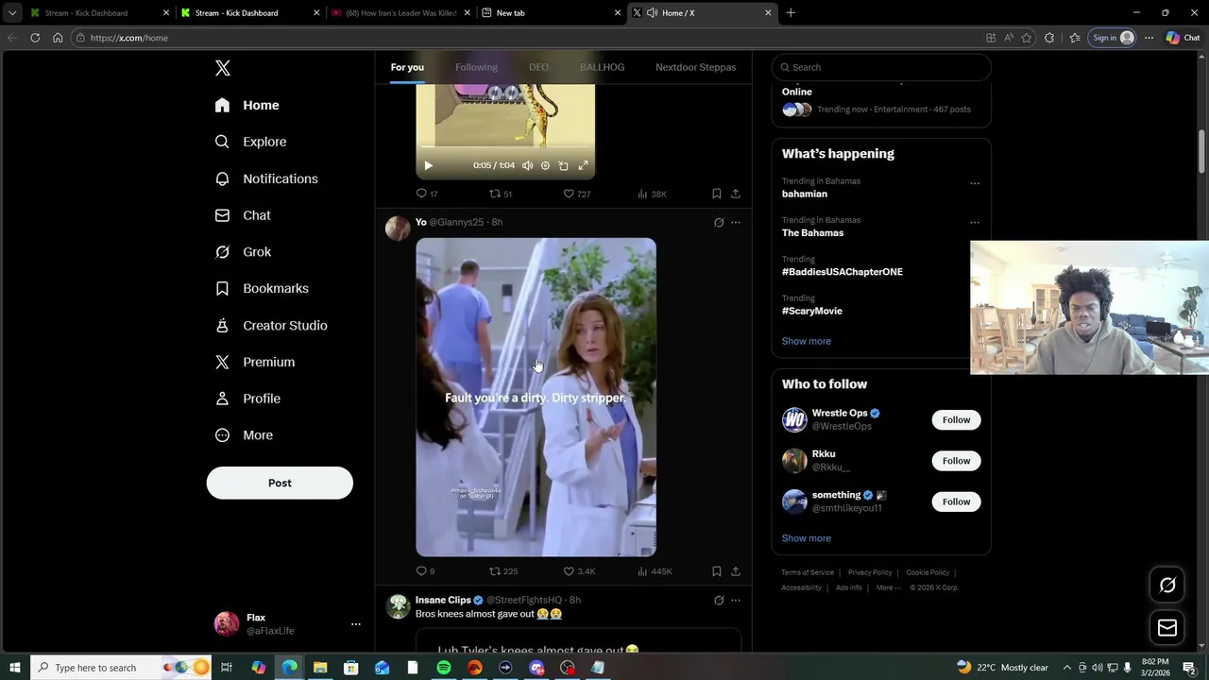This screenshot has width=1209, height=680.
Task: Open Explore in the sidebar
Action: point(250,142)
